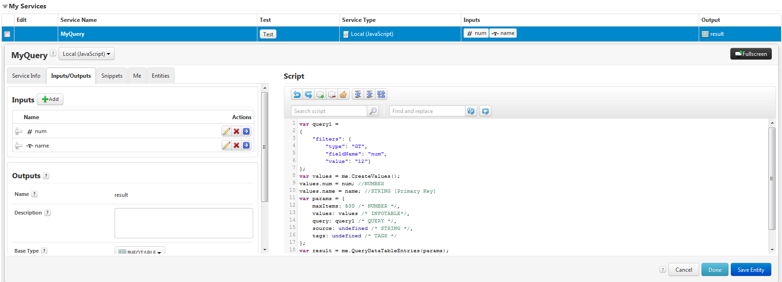The image size is (782, 282).
Task: Click into the output Description text area
Action: (x=184, y=223)
